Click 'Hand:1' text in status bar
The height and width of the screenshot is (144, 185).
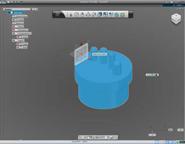pyautogui.click(x=85, y=142)
